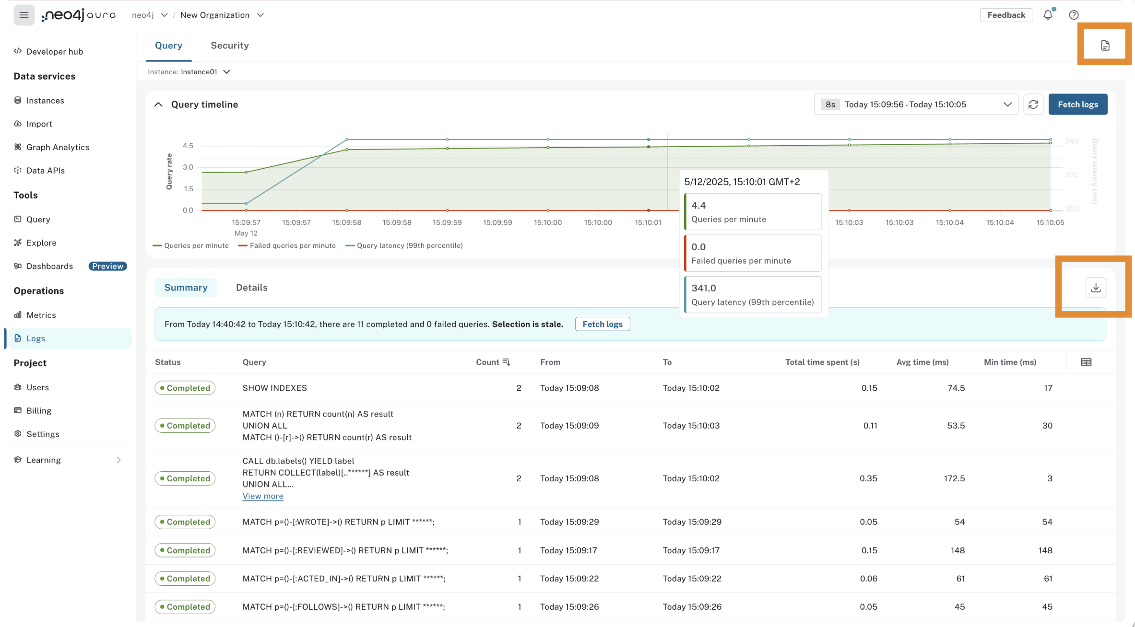Open the table column settings icon

tap(1086, 362)
